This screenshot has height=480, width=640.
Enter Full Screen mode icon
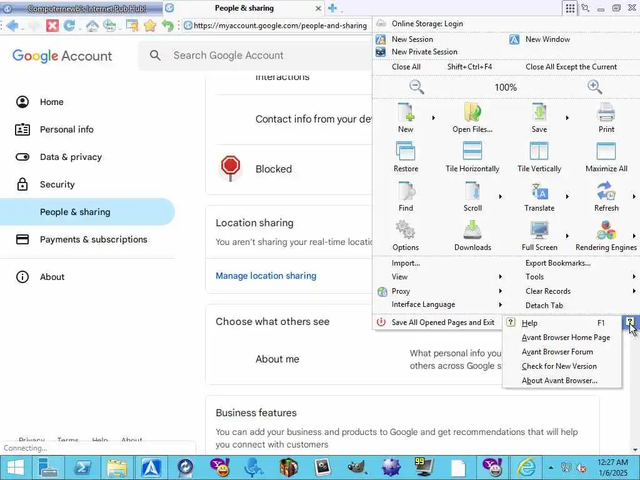(x=539, y=230)
